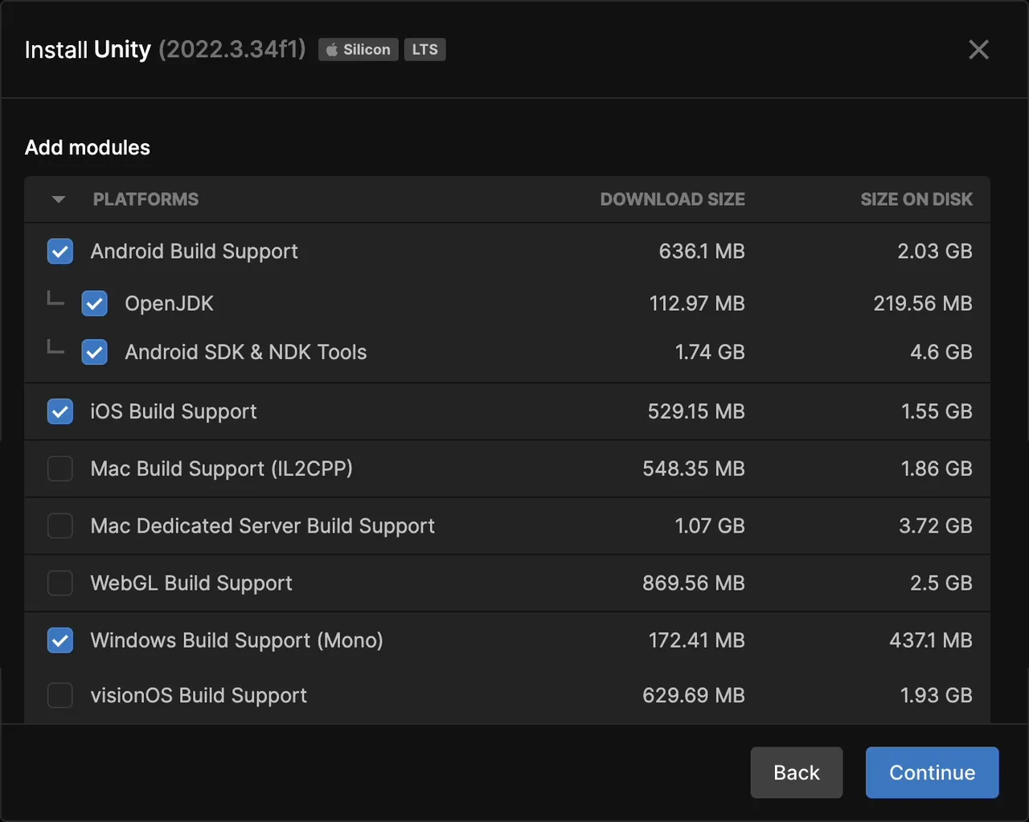Uncheck Android SDK & NDK Tools
1029x822 pixels.
coord(94,352)
